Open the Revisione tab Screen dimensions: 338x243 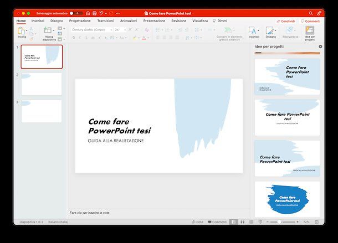pos(179,21)
